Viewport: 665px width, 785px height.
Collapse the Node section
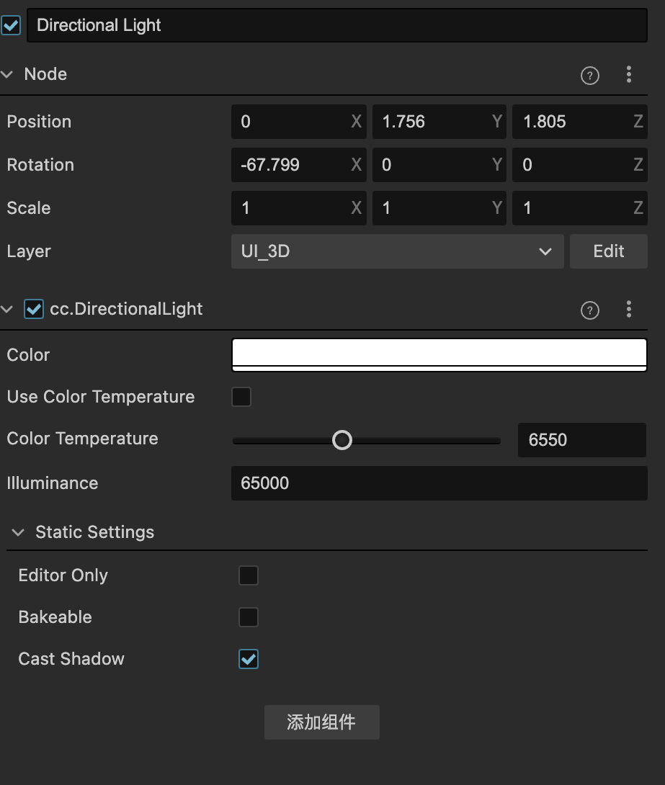click(x=8, y=75)
